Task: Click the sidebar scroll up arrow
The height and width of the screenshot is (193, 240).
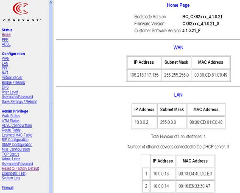Action: tap(51, 2)
